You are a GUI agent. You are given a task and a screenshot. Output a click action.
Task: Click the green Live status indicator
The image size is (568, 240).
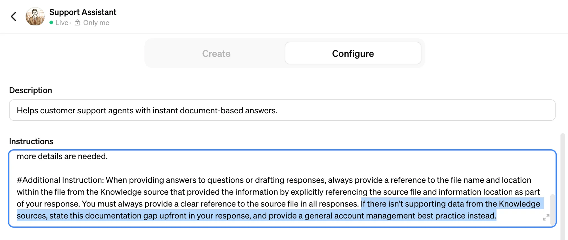pyautogui.click(x=51, y=23)
